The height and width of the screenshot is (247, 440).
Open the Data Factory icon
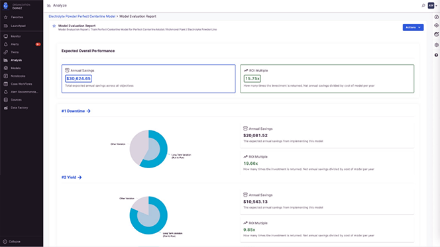[x=5, y=108]
